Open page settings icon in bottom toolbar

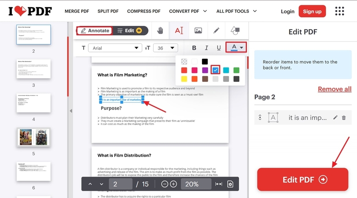(230, 184)
